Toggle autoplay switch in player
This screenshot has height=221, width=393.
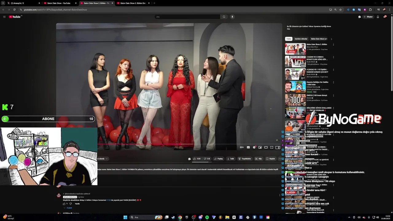[x=242, y=147]
